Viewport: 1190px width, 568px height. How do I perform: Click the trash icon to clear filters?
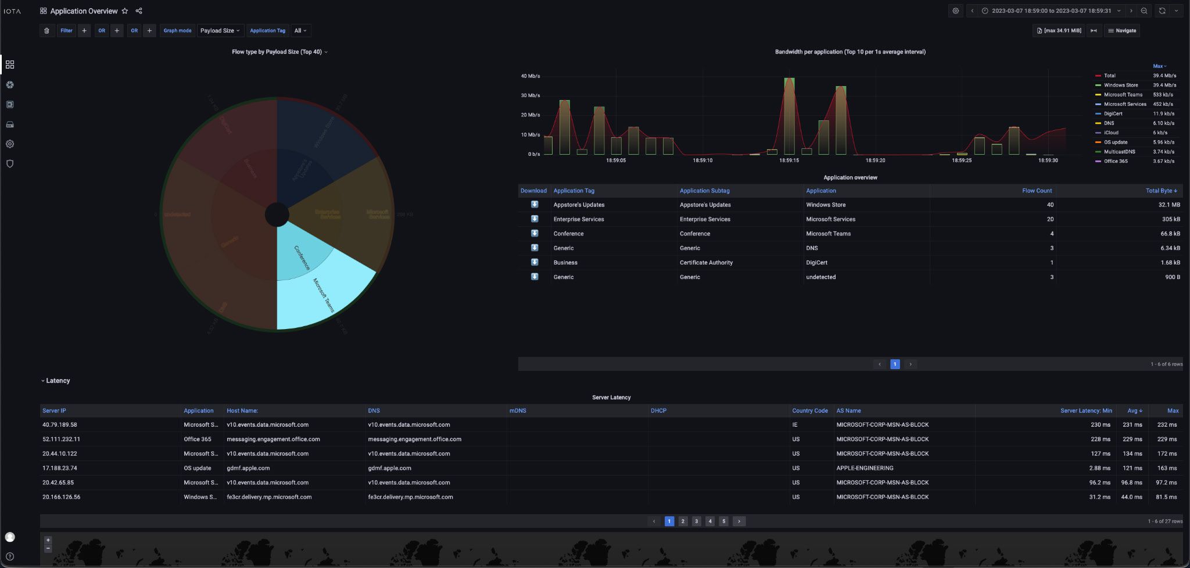tap(47, 31)
